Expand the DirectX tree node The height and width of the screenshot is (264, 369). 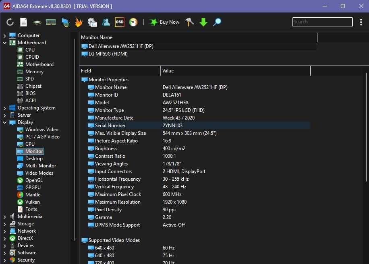point(4,239)
